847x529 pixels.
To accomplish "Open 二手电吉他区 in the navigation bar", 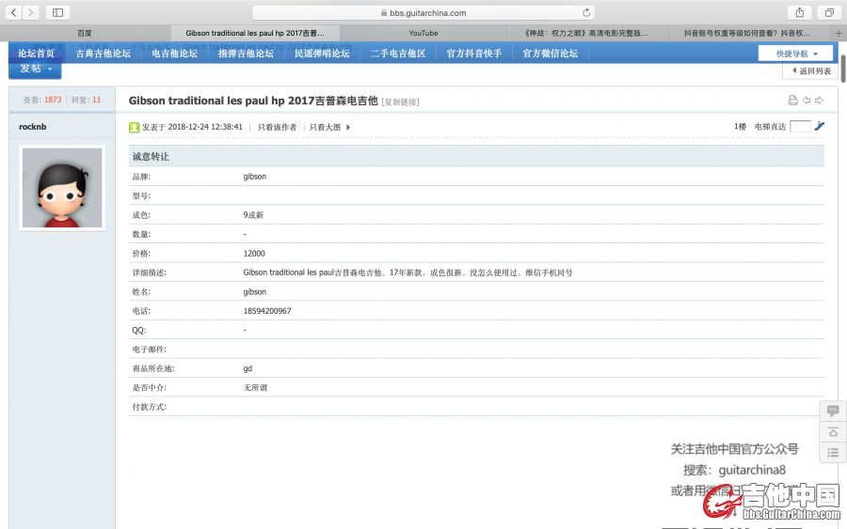I will click(x=398, y=54).
